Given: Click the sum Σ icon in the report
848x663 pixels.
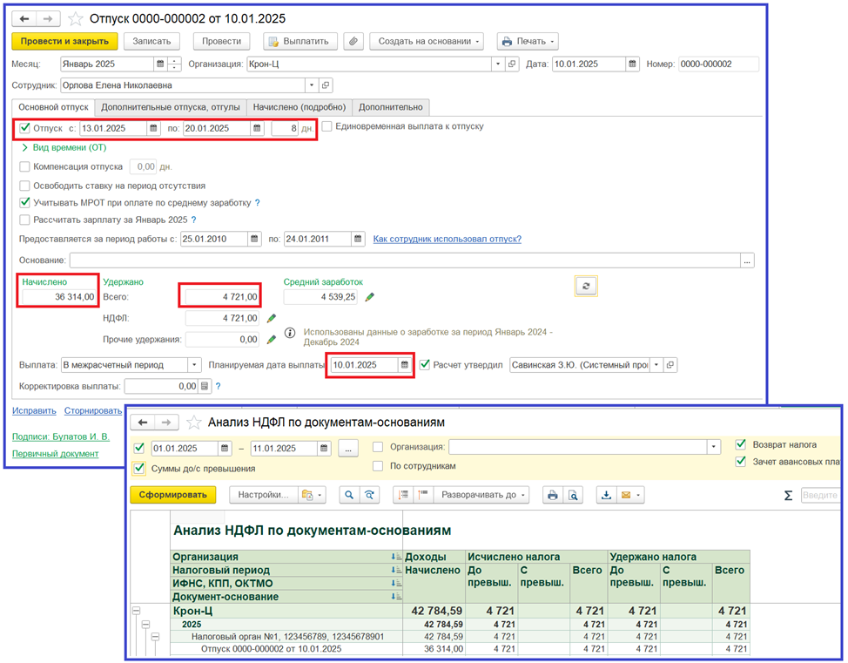Looking at the screenshot, I should pos(788,495).
